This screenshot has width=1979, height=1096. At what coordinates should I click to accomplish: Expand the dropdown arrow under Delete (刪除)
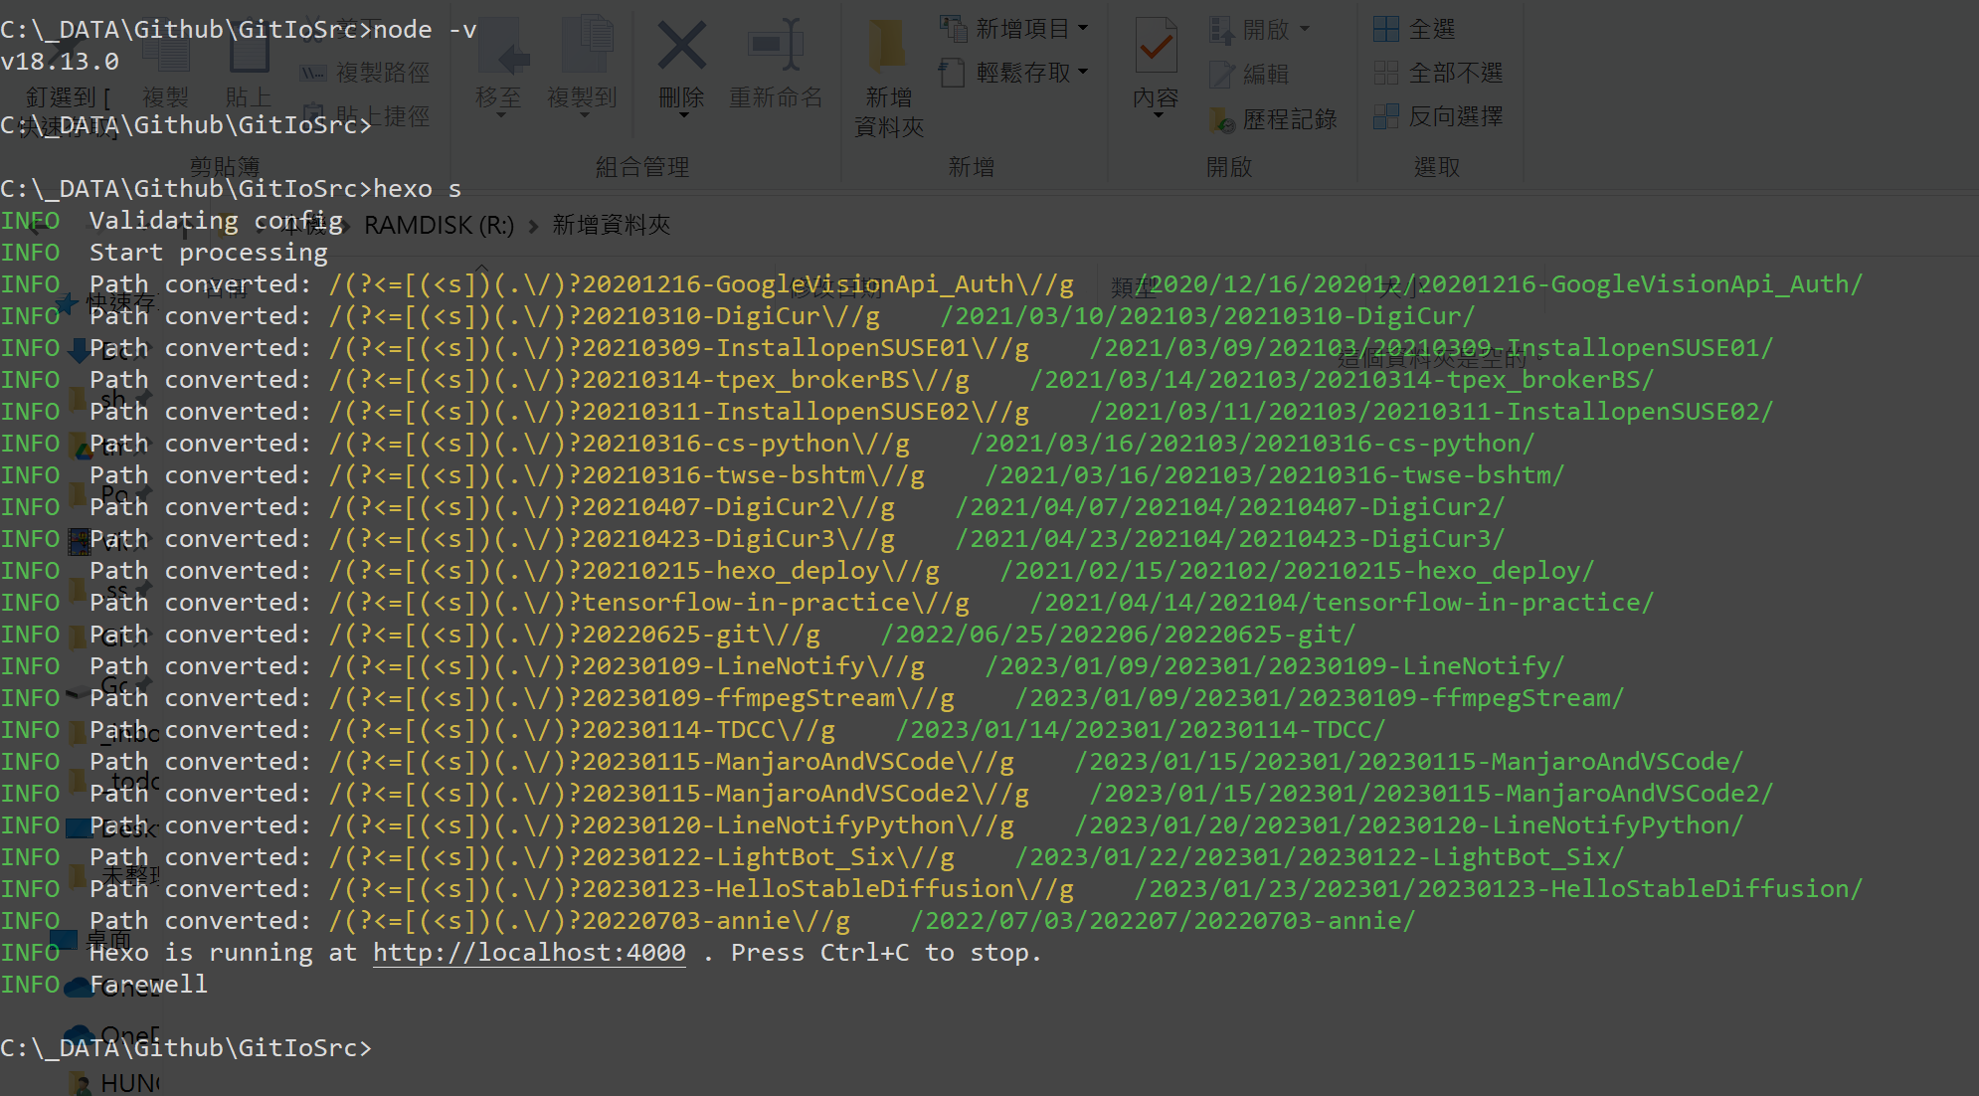(683, 115)
